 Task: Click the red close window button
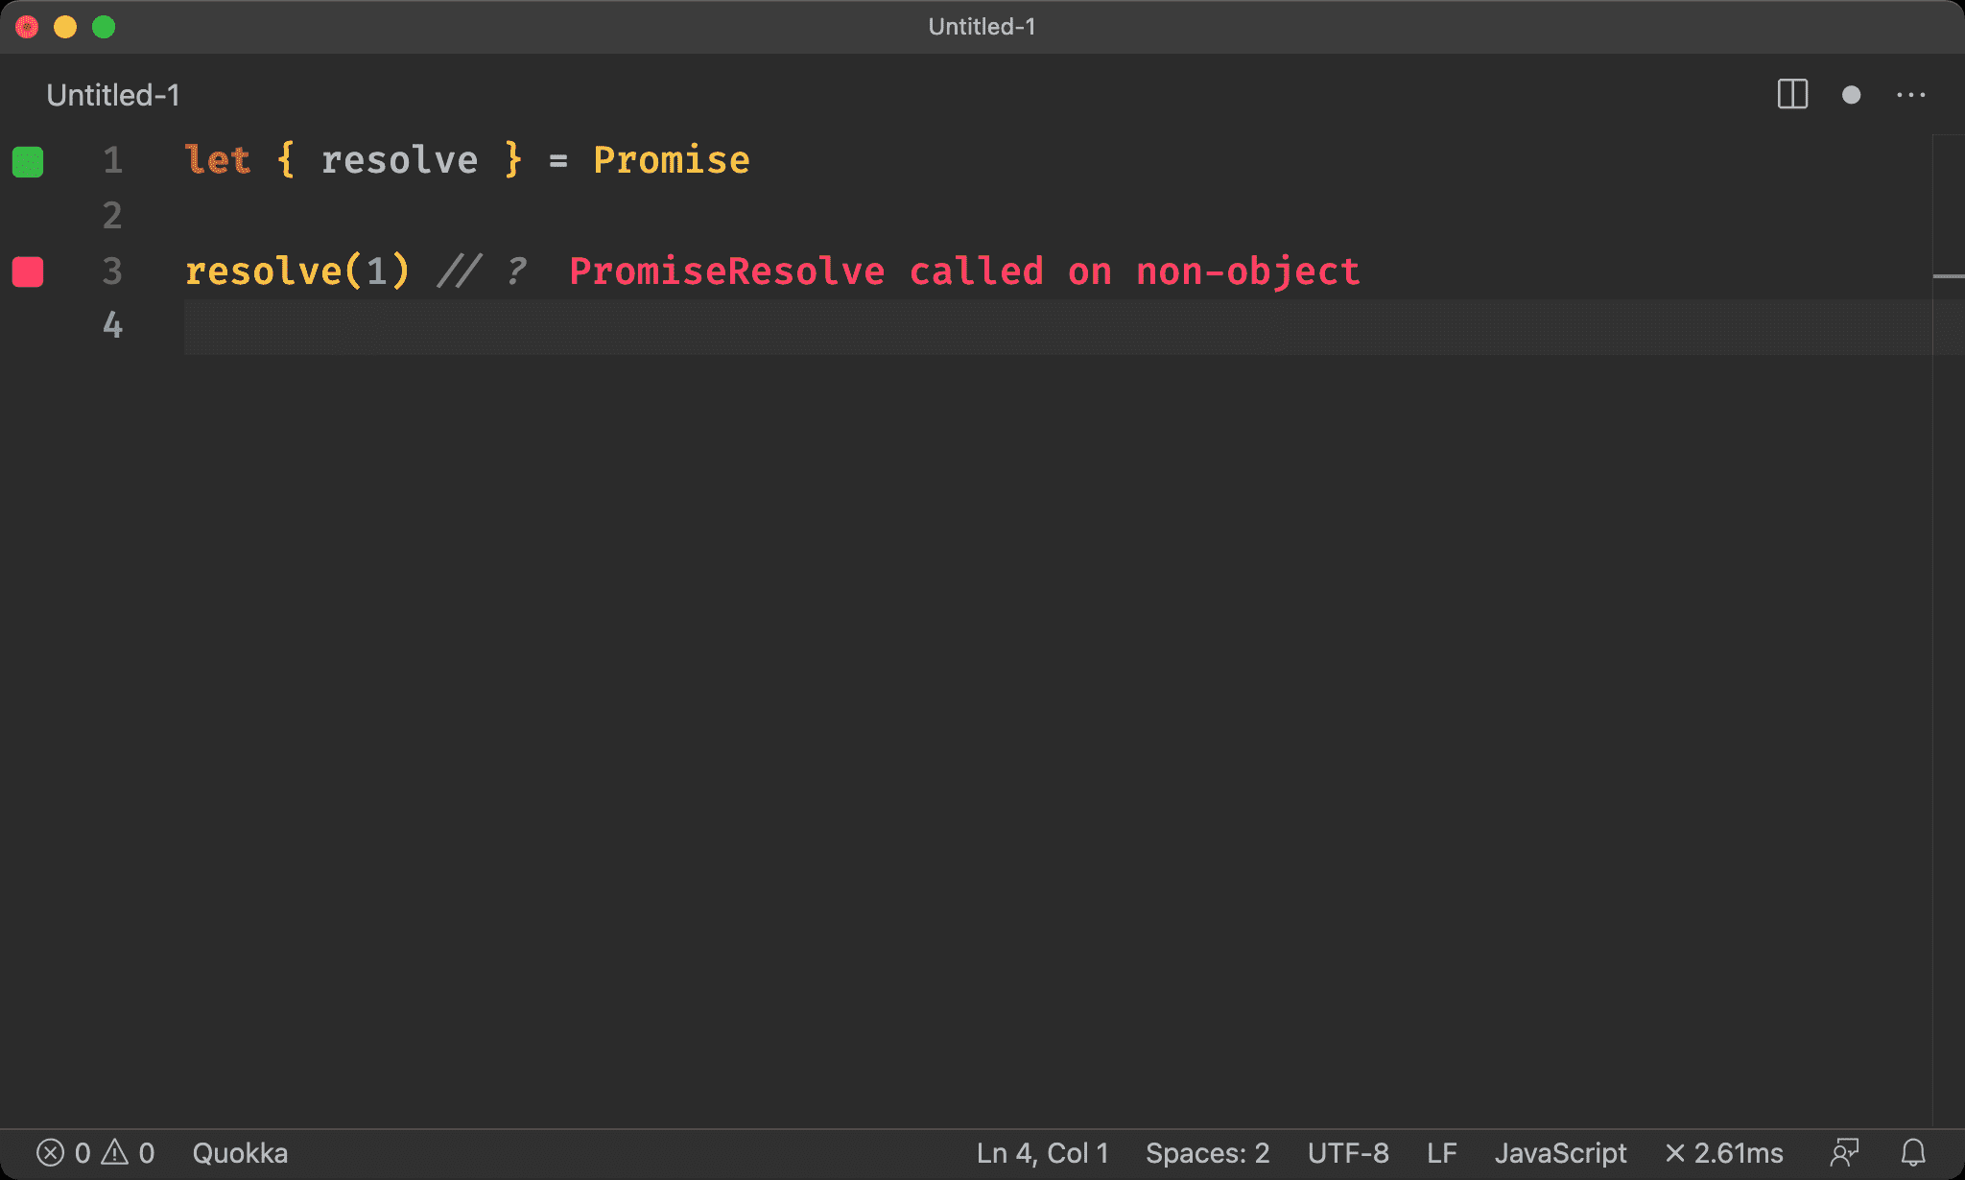pyautogui.click(x=27, y=27)
